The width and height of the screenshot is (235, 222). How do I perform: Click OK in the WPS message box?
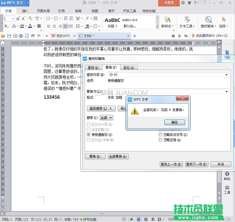[175, 122]
